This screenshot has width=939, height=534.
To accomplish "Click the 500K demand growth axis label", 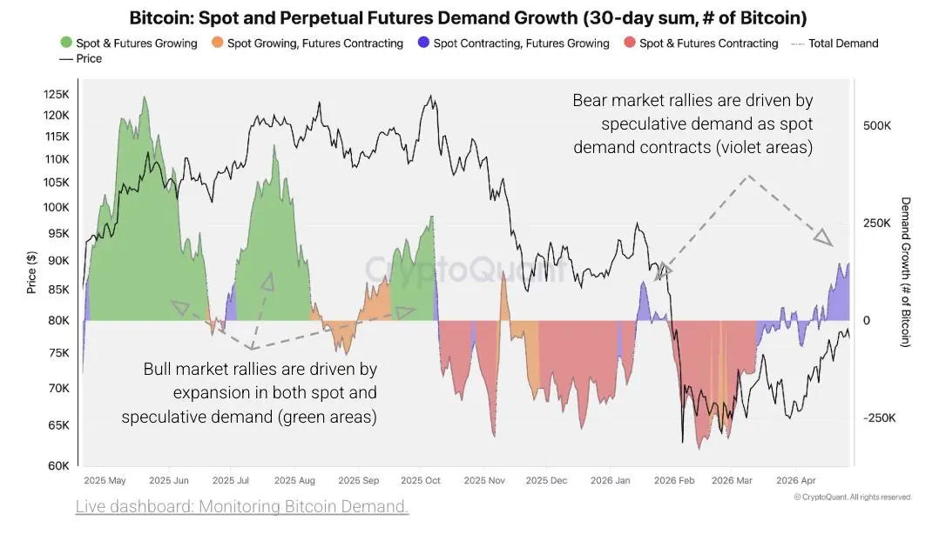I will (876, 125).
